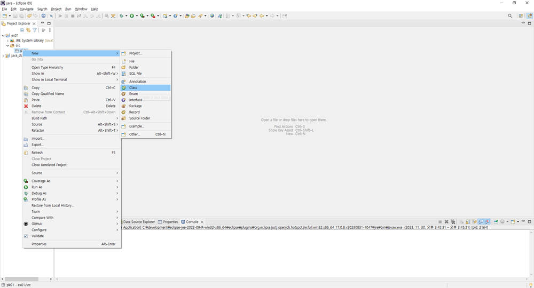Choose Import... in the context menu
Image resolution: width=534 pixels, height=288 pixels.
click(72, 138)
